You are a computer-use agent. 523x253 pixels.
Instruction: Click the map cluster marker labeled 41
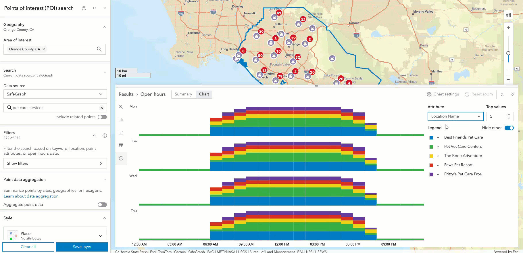coord(279,13)
